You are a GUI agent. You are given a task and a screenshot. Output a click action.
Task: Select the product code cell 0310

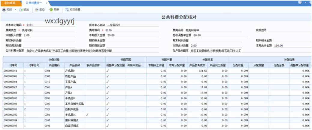point(54,82)
